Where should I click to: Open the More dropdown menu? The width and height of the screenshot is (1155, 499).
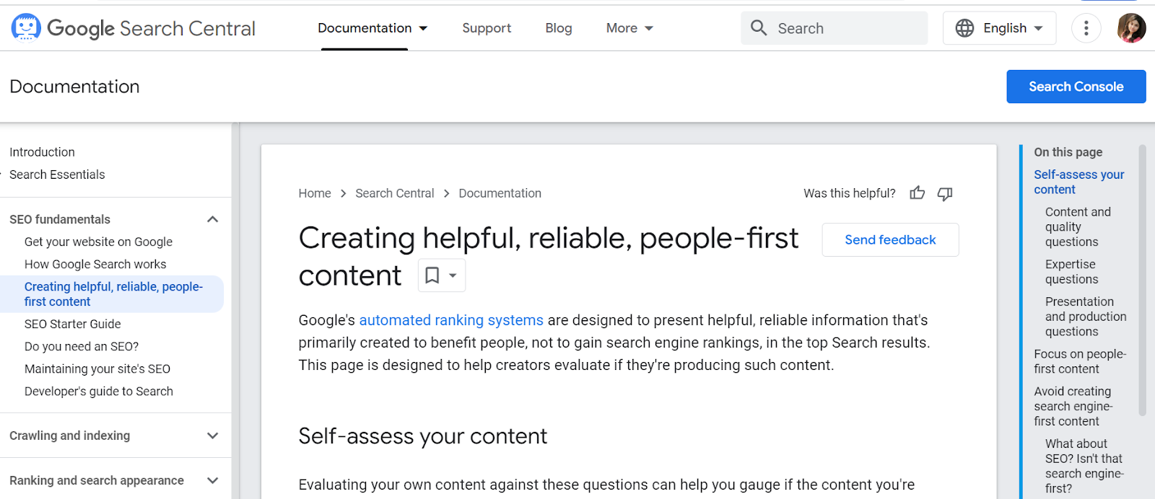(x=629, y=28)
